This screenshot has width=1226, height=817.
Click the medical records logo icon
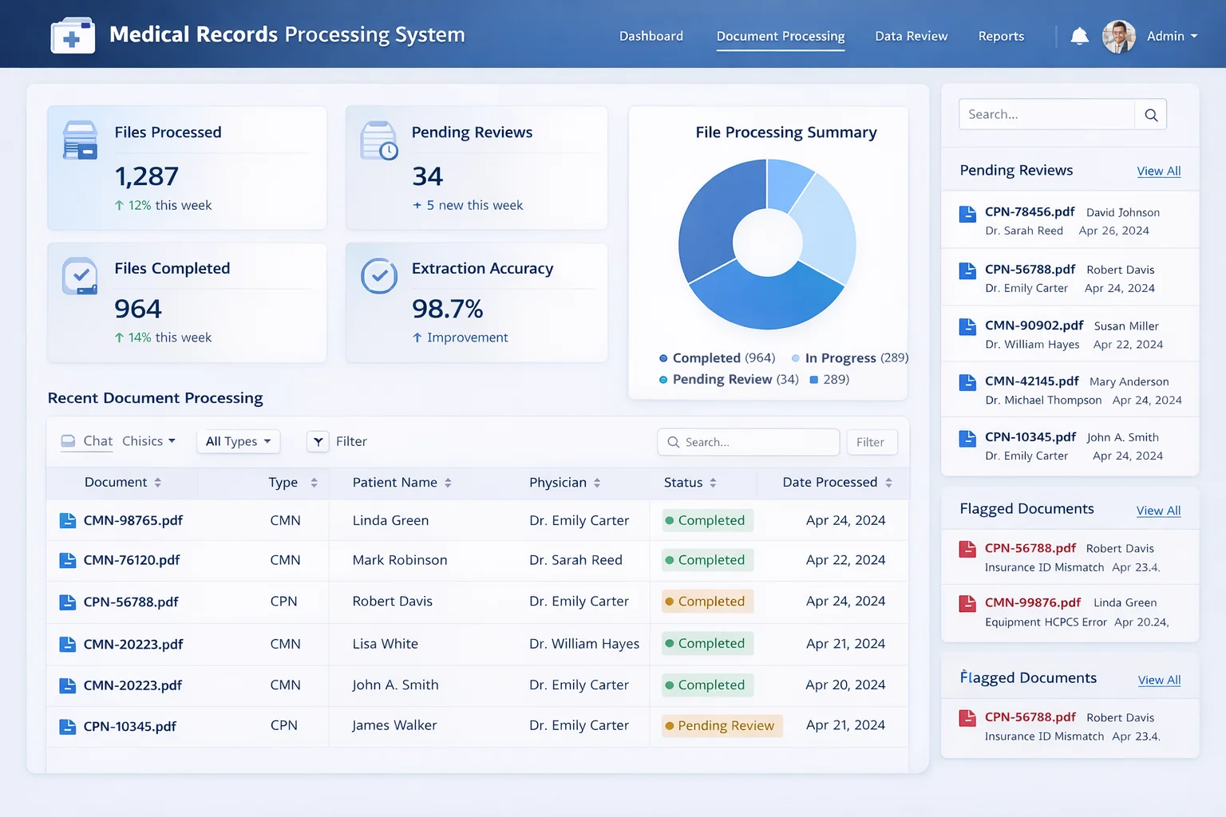(73, 36)
